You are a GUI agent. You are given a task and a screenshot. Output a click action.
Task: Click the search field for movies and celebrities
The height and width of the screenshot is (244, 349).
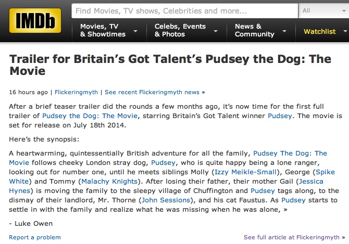(x=185, y=11)
